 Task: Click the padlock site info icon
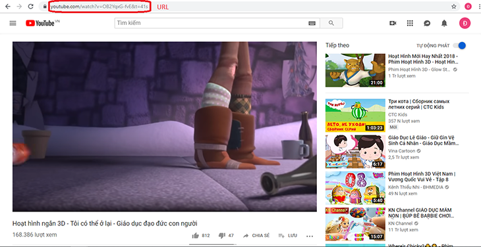coord(45,7)
